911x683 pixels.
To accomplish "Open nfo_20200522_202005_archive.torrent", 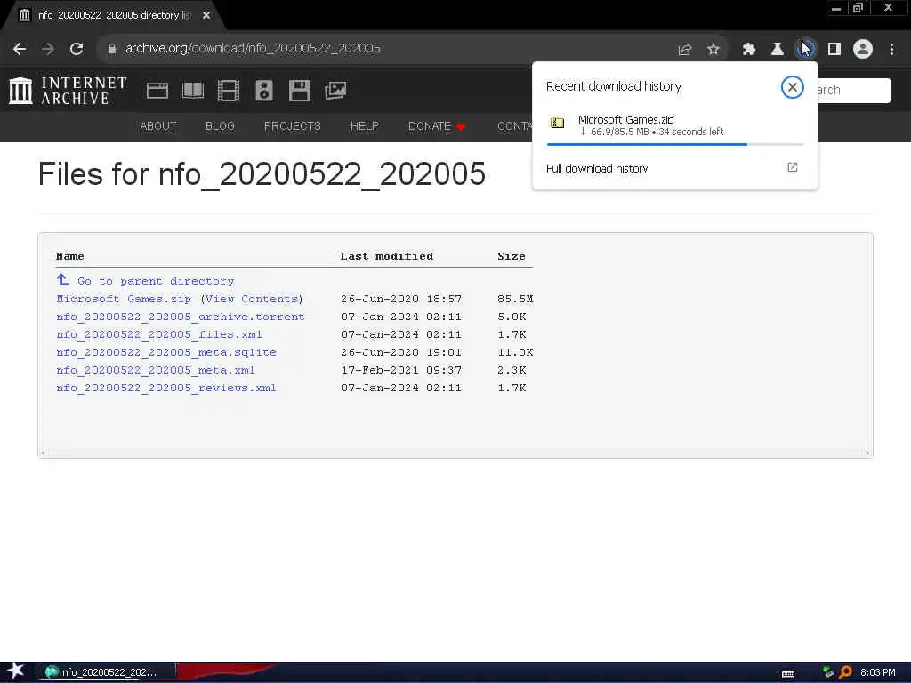I will click(181, 317).
